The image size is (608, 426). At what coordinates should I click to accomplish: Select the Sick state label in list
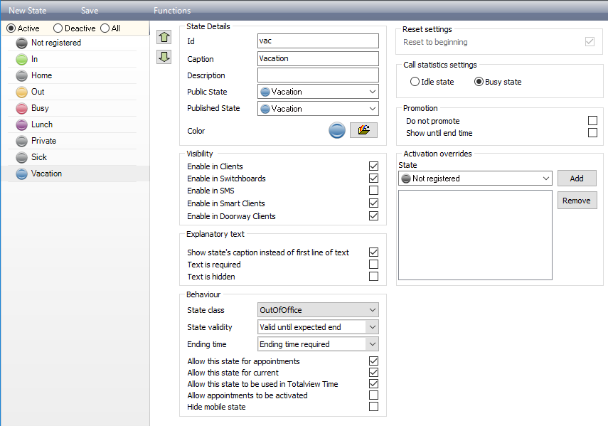[39, 157]
